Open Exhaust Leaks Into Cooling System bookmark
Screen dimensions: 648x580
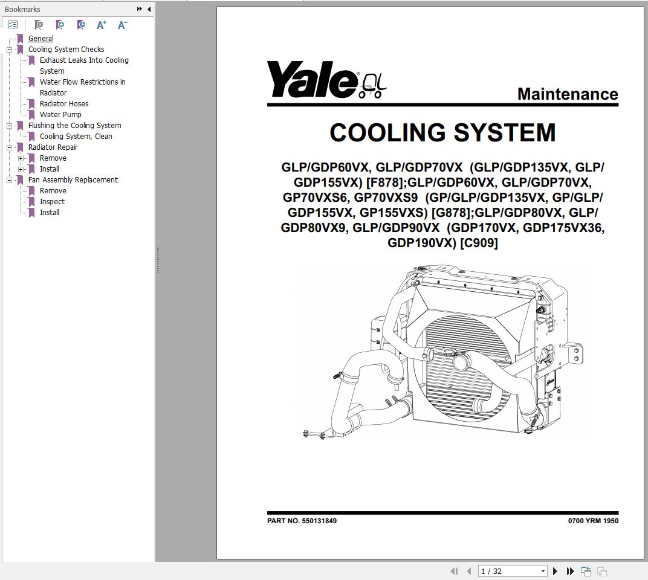[x=84, y=65]
